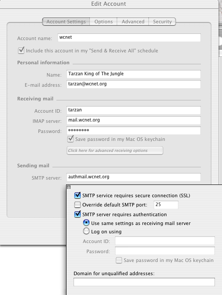Toggle Save password in keychain in SMTP popup
222x295 pixels.
pyautogui.click(x=119, y=260)
